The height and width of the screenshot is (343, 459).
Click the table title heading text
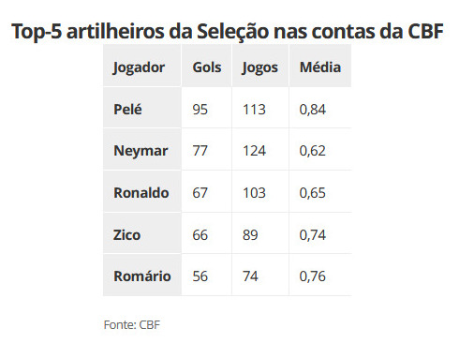pos(228,31)
